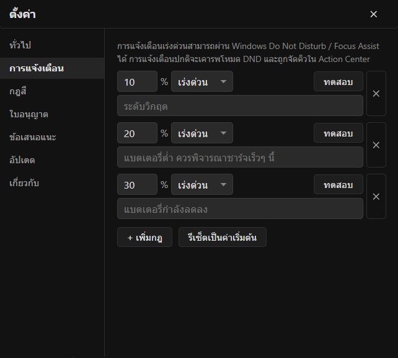This screenshot has height=358, width=398.
Task: Show the เกี่ยวกับ section
Action: pyautogui.click(x=52, y=183)
